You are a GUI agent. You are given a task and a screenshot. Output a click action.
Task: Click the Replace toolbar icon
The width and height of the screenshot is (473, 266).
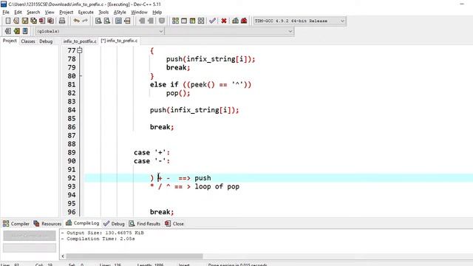pos(106,21)
